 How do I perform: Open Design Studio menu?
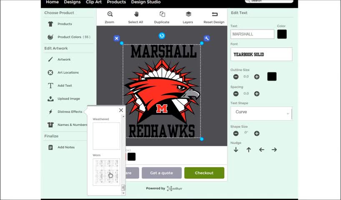coord(146,2)
